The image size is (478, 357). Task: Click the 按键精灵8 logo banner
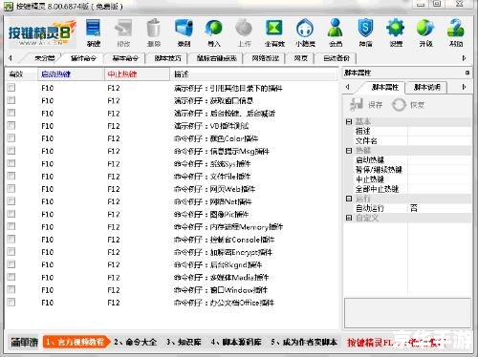(41, 33)
